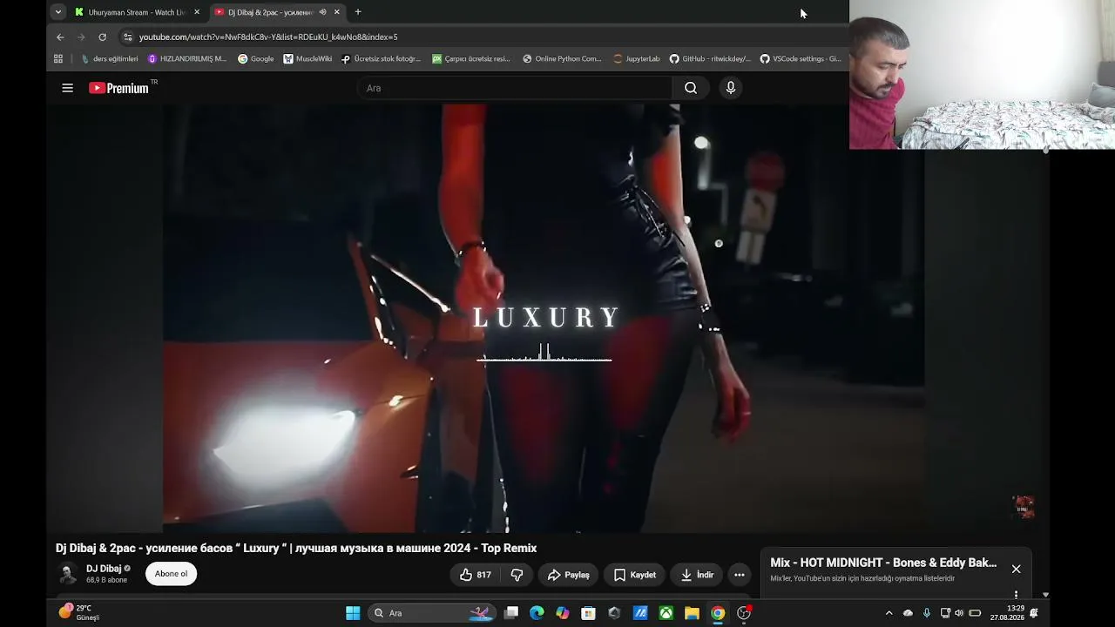The image size is (1115, 627).
Task: Go forward in browser history
Action: click(81, 37)
